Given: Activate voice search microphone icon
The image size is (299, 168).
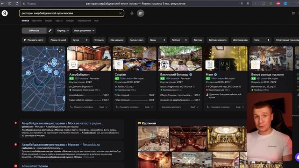Looking at the screenshot, I should 132,13.
